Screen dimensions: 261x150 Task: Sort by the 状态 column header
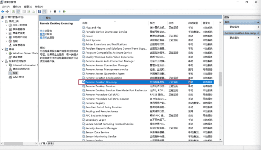pyautogui.click(x=177, y=23)
